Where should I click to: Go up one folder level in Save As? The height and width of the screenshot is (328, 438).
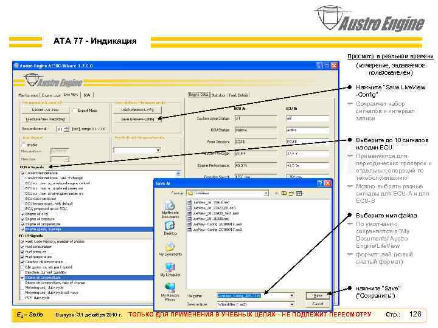[284, 193]
